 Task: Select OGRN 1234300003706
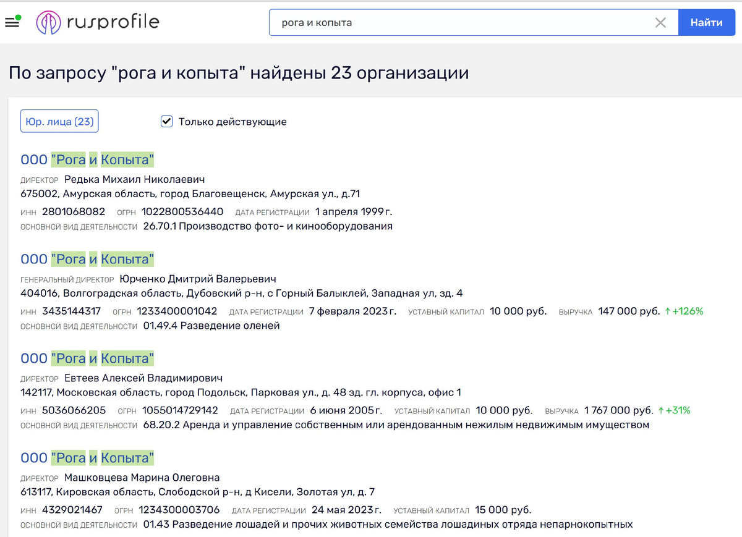(179, 510)
